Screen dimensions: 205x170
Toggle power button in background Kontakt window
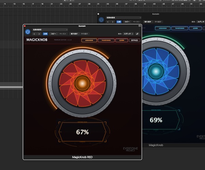coord(101,20)
